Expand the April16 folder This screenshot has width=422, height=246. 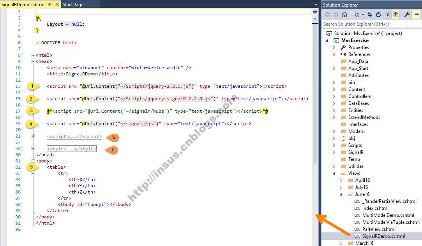(341, 180)
